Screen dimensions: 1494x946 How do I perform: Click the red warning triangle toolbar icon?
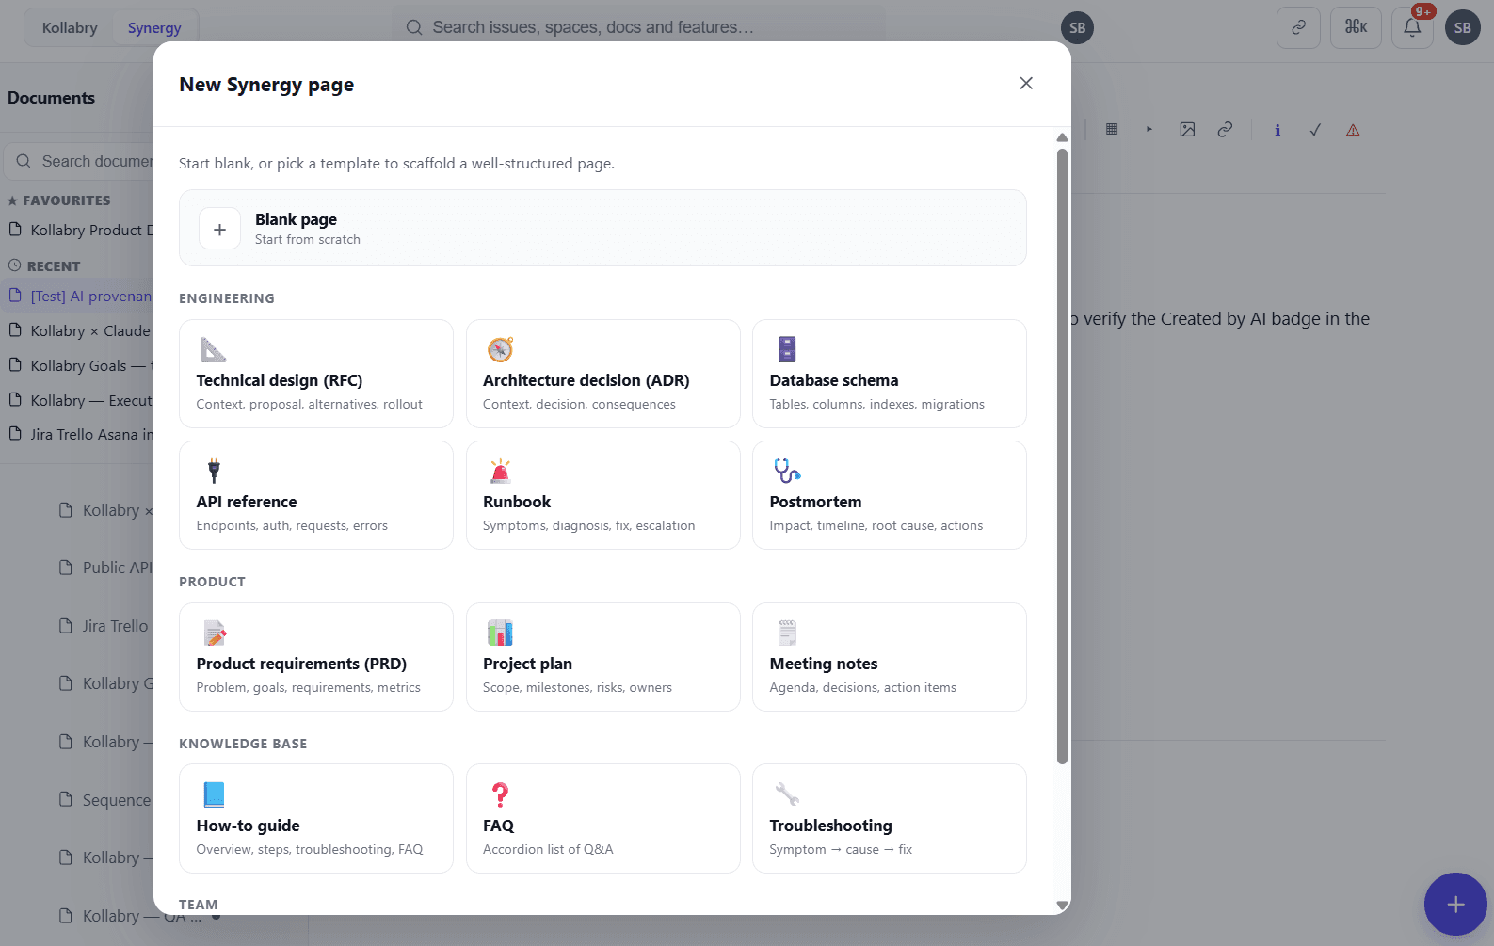pos(1353,130)
